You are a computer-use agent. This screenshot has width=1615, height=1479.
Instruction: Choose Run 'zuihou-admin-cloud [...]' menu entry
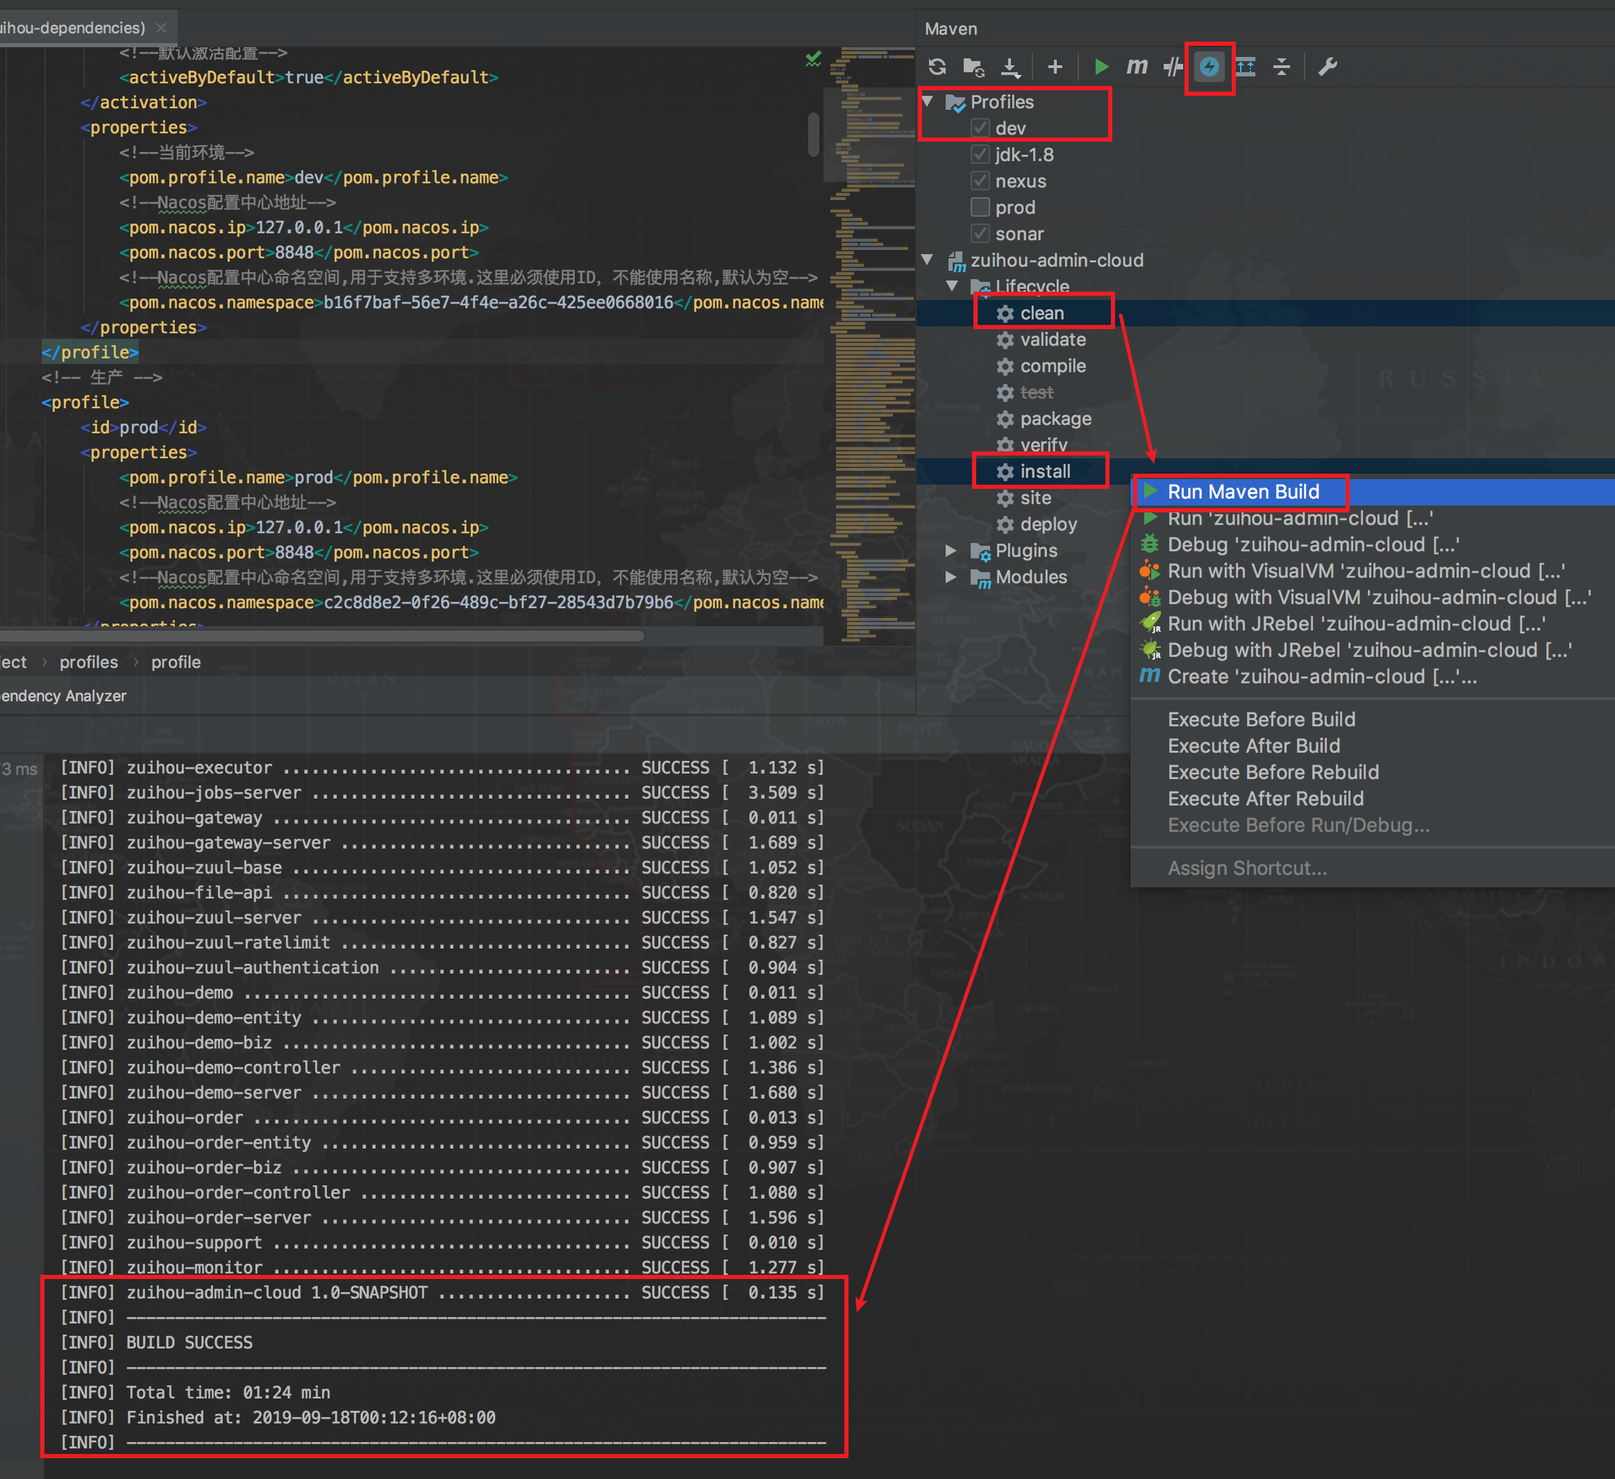tap(1373, 519)
